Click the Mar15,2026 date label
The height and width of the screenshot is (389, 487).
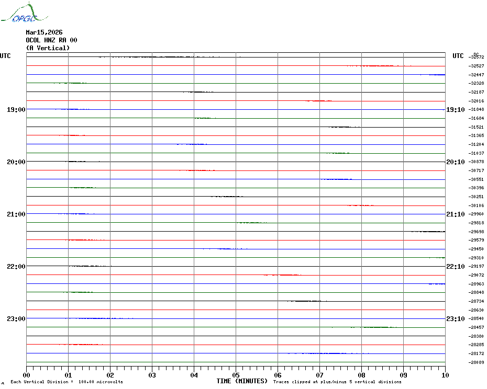tap(44, 32)
